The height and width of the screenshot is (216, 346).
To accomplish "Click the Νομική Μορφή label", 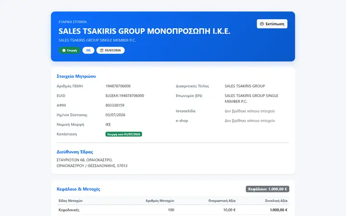I will click(70, 124).
